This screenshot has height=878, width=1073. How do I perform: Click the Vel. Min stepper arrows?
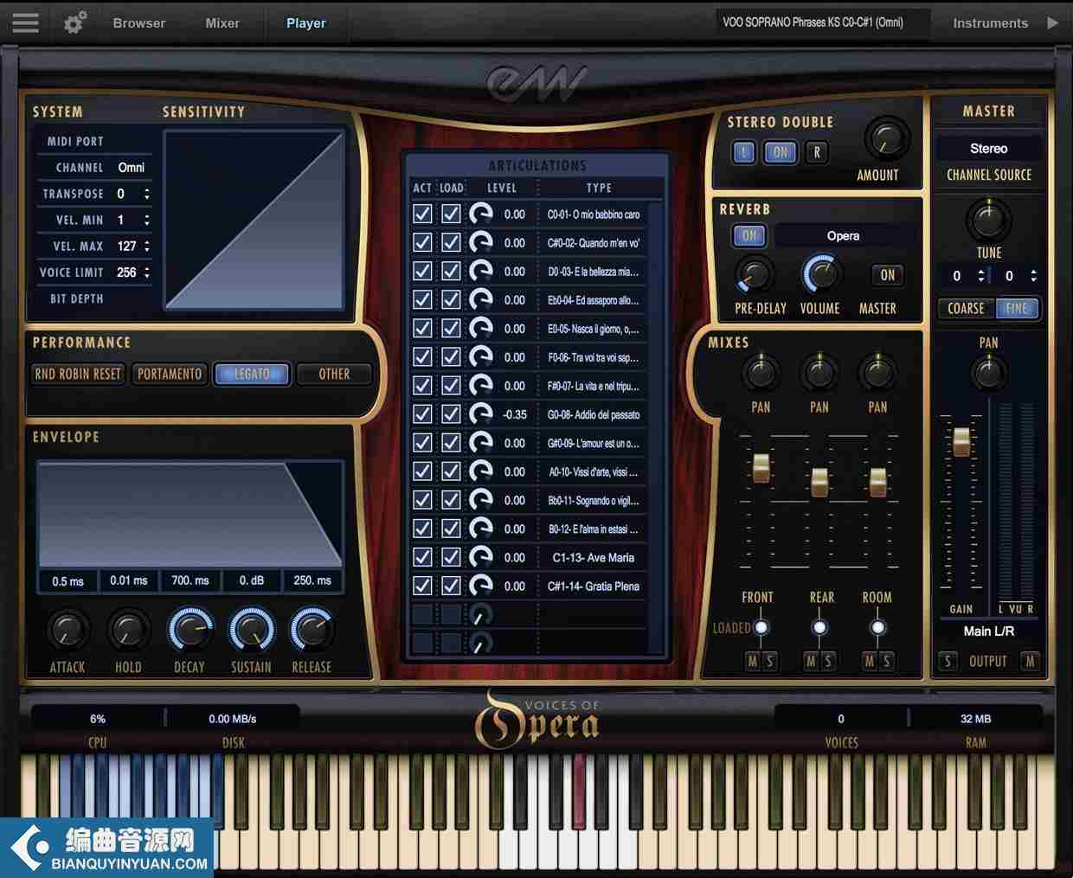pyautogui.click(x=147, y=221)
